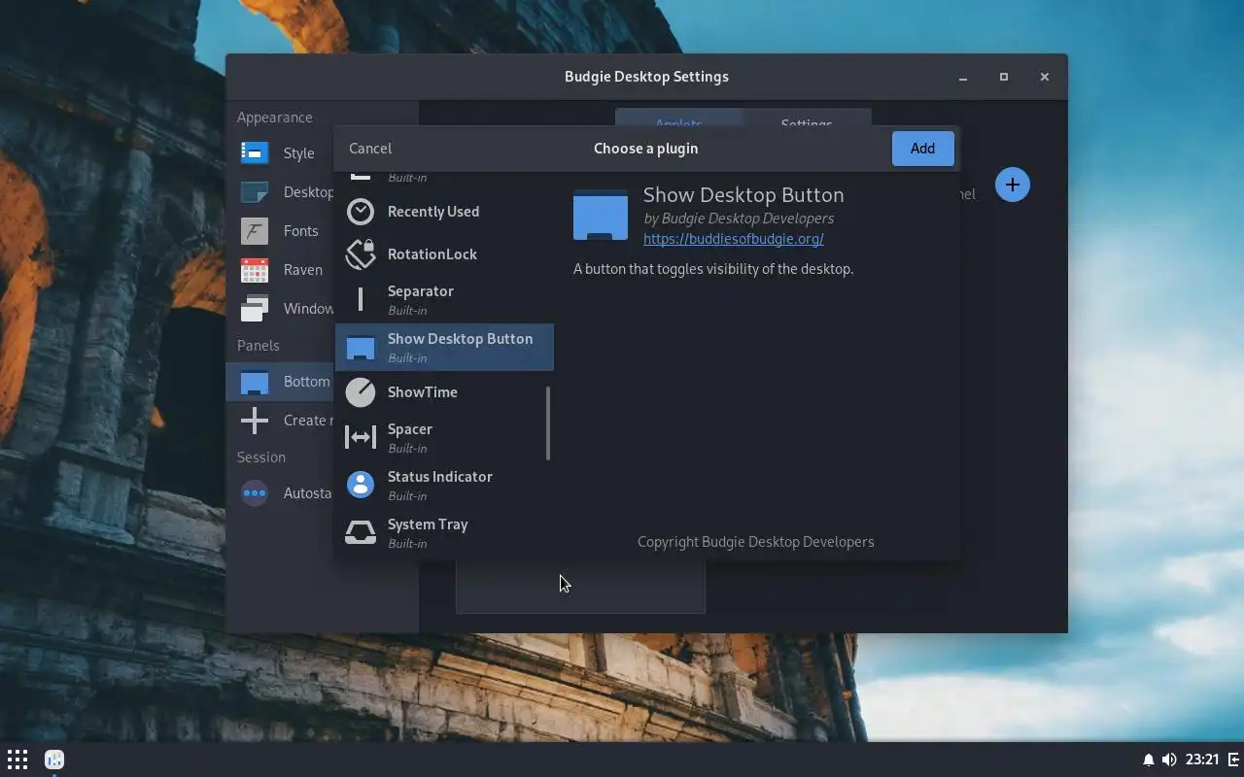1244x777 pixels.
Task: Click the Spacer plugin icon
Action: click(x=361, y=438)
